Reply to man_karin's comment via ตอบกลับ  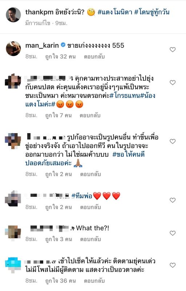(x=94, y=56)
